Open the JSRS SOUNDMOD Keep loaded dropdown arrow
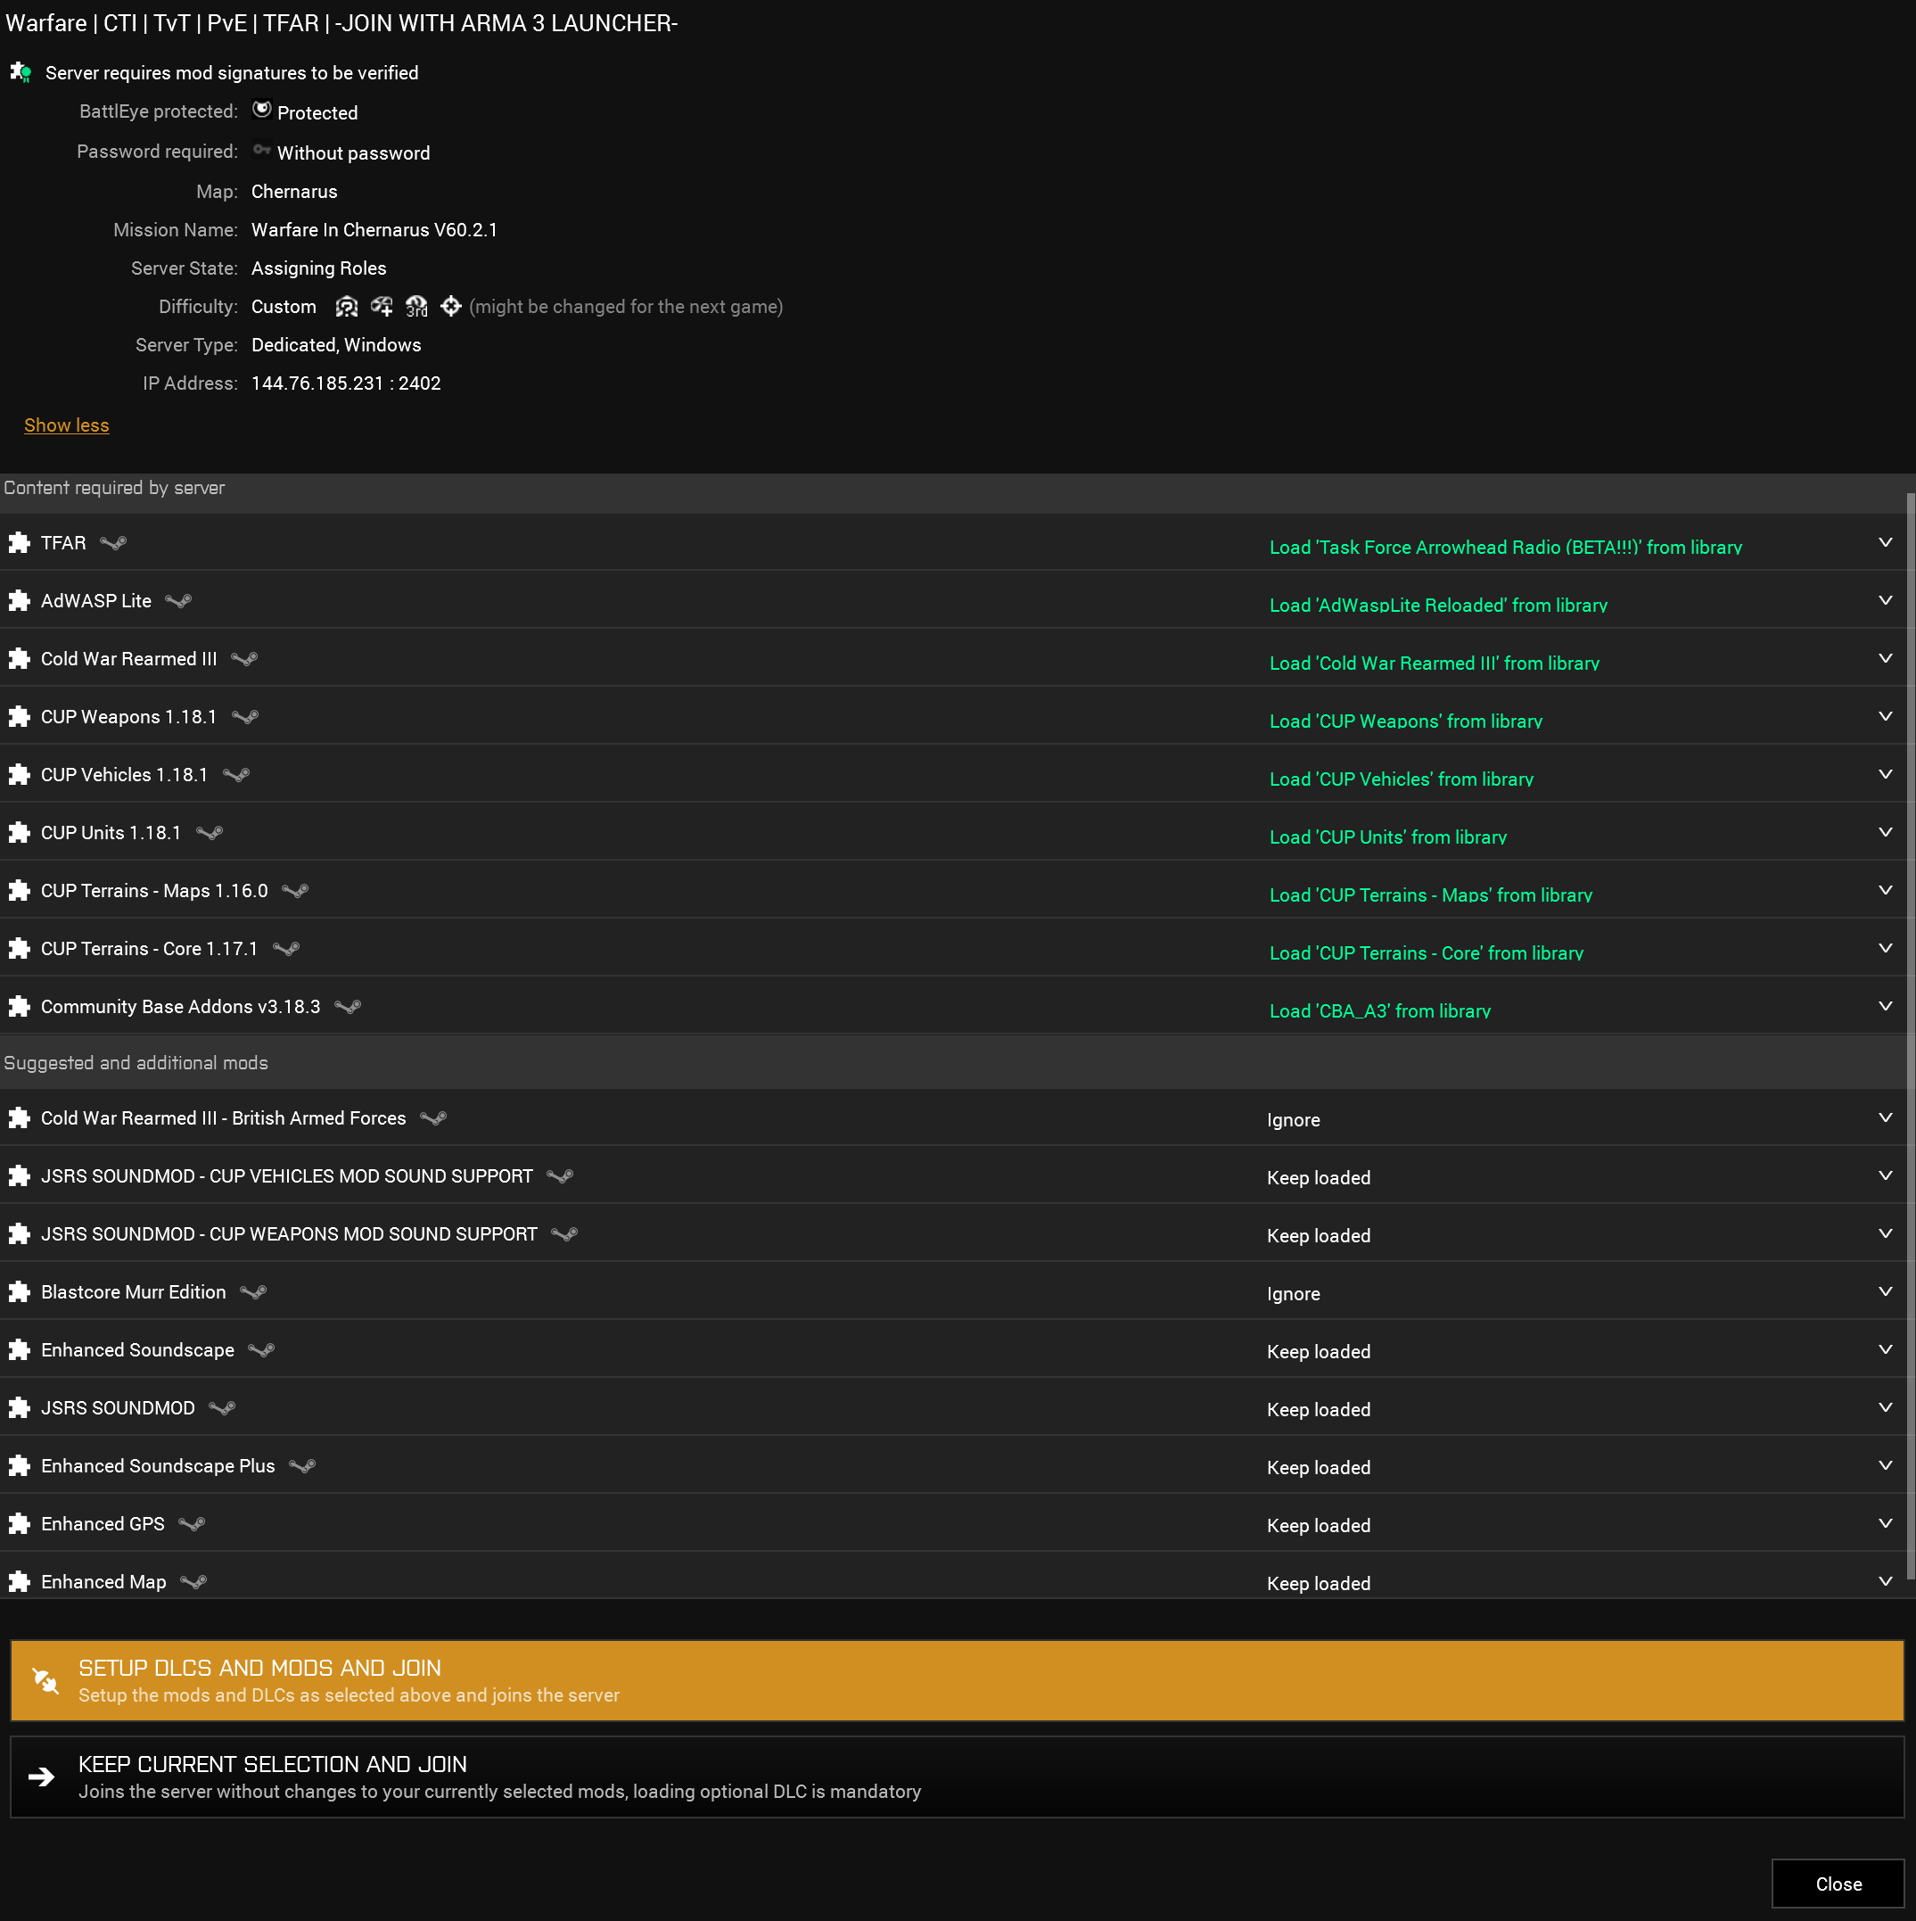 tap(1885, 1407)
